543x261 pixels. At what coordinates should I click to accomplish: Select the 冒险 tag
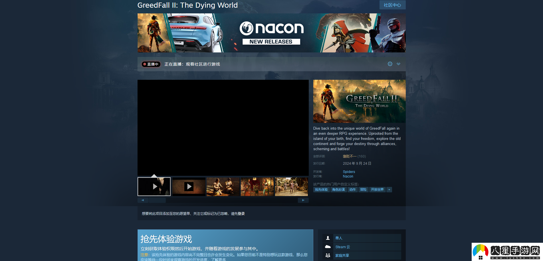pos(363,189)
